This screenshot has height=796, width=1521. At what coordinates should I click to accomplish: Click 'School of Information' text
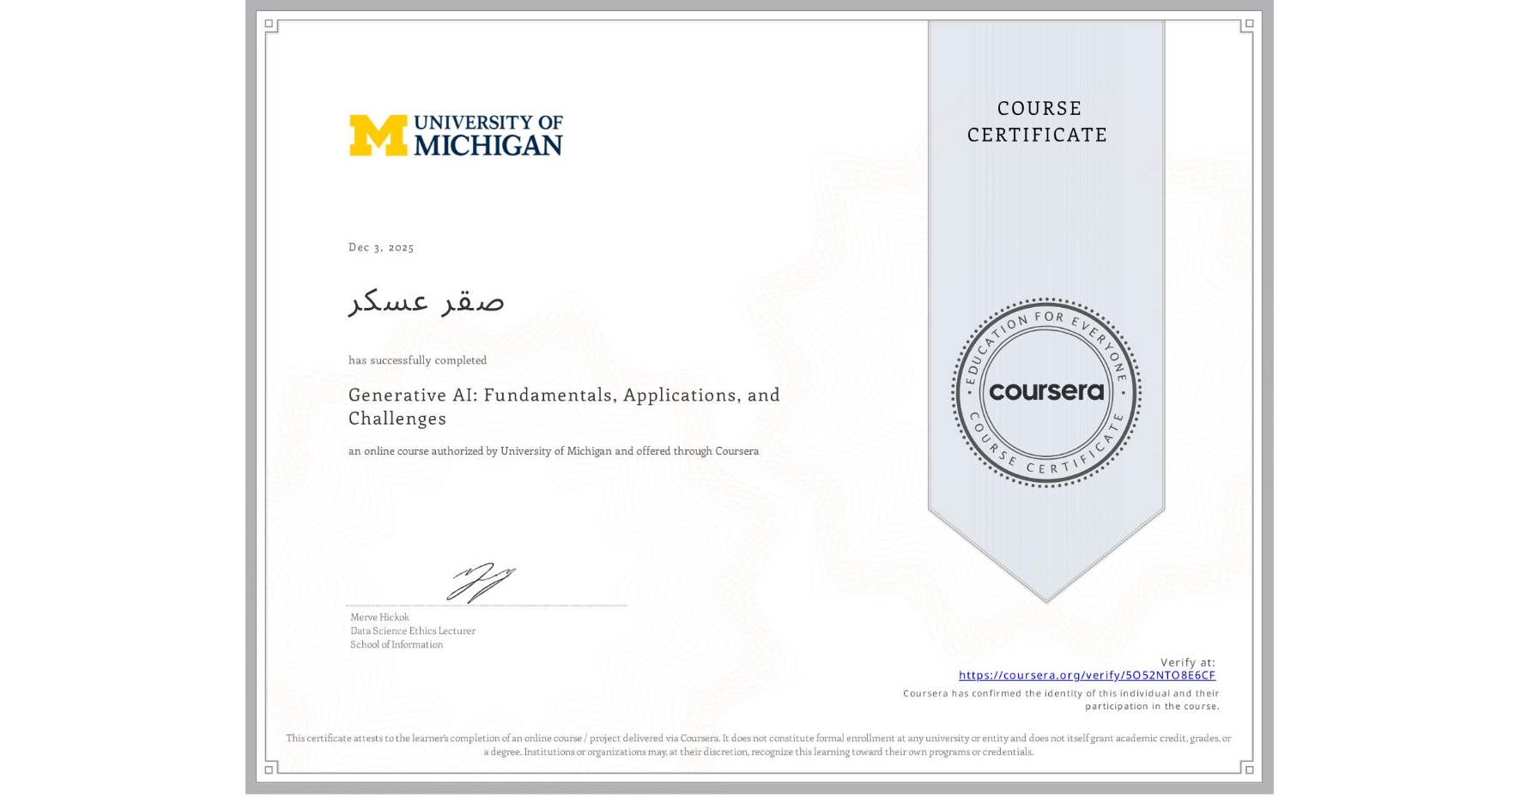397,644
